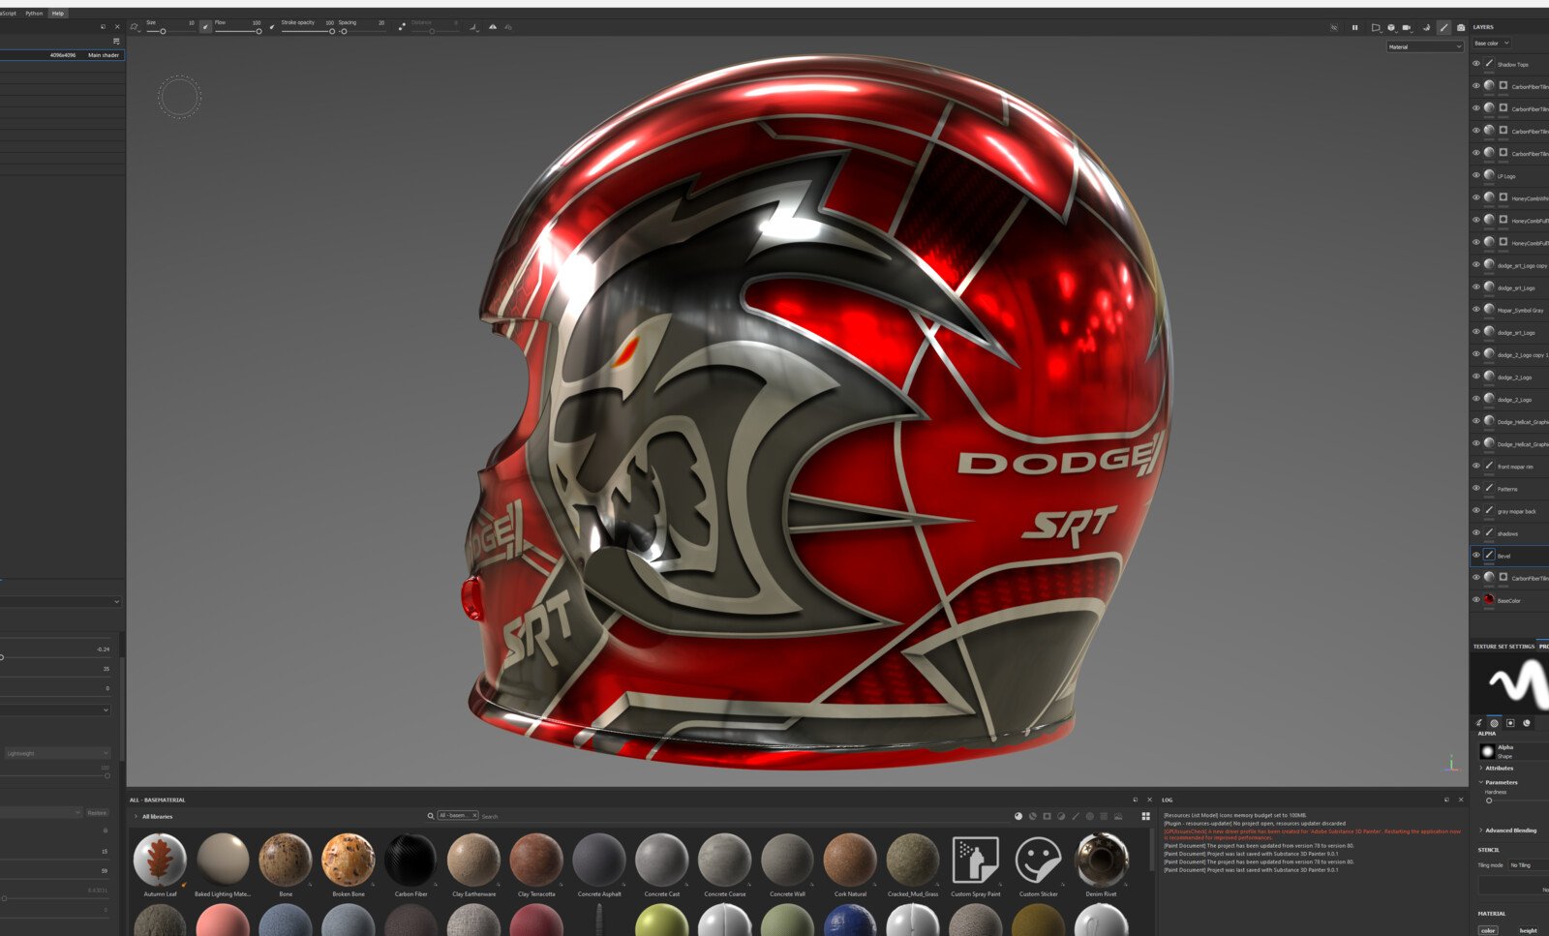This screenshot has height=936, width=1549.
Task: Select the color material channel button
Action: (x=1488, y=930)
